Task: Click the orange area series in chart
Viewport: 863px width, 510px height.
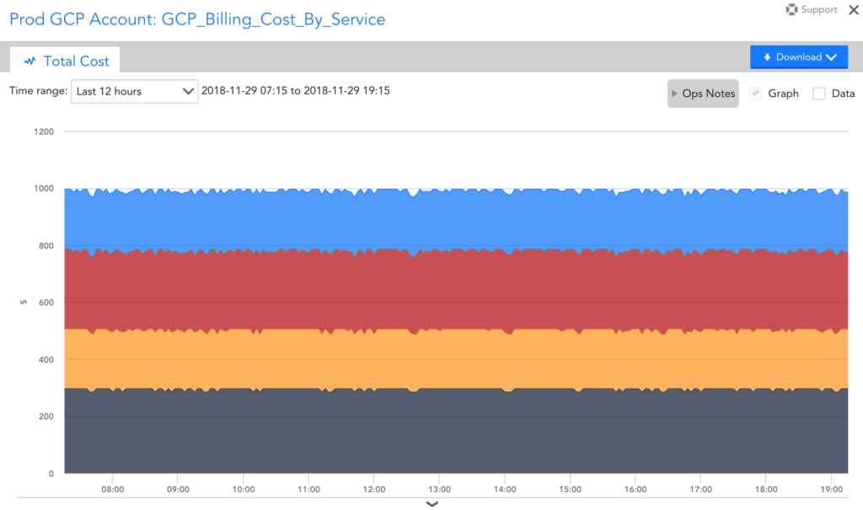Action: [455, 358]
